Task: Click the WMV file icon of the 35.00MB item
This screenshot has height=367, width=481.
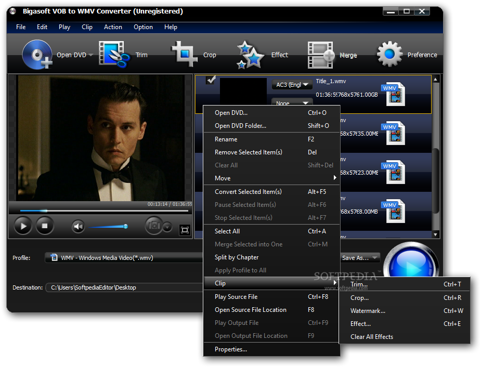Action: 394,133
